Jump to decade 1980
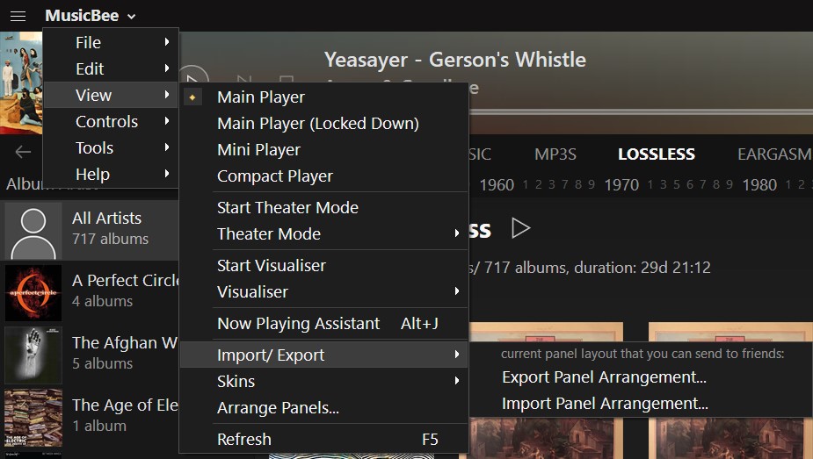813x459 pixels. (759, 185)
